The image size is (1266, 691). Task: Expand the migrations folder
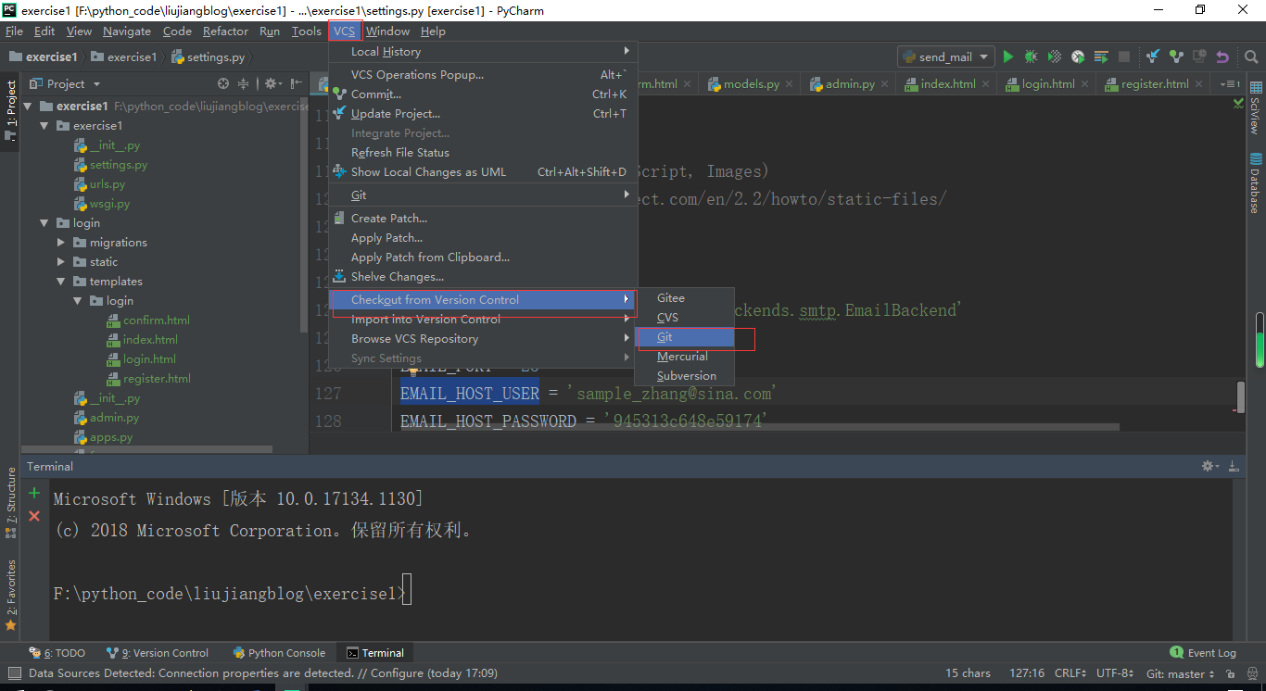tap(61, 242)
